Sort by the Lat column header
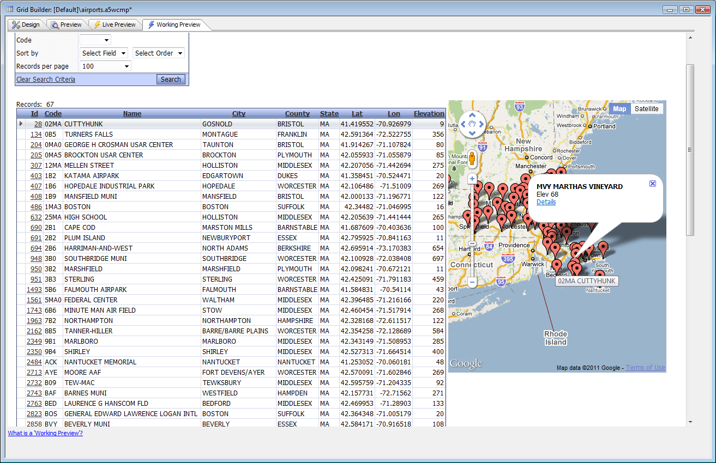The height and width of the screenshot is (463, 716). (x=357, y=114)
